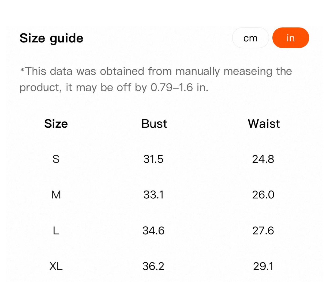
Task: Click the Size column header
Action: tap(56, 124)
